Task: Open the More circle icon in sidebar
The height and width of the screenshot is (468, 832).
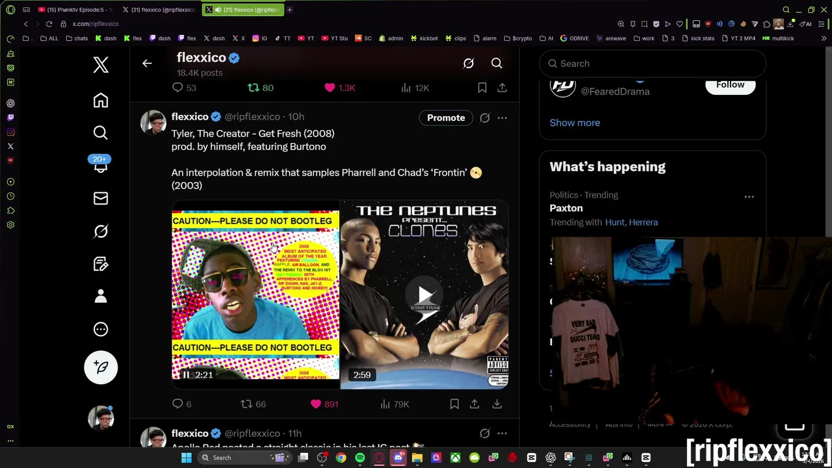Action: [x=101, y=329]
